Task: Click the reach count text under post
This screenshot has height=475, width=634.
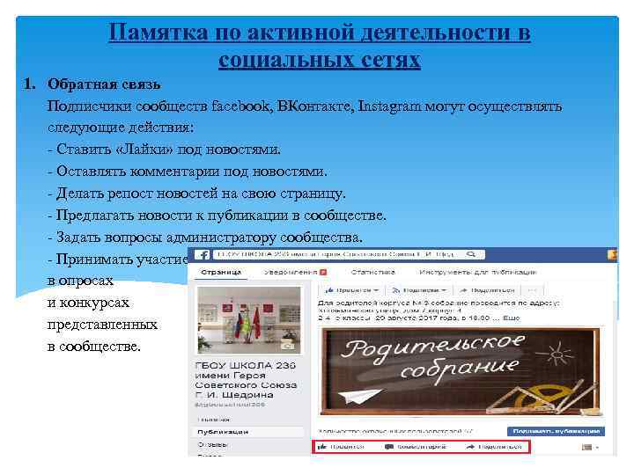Action: pyautogui.click(x=395, y=431)
